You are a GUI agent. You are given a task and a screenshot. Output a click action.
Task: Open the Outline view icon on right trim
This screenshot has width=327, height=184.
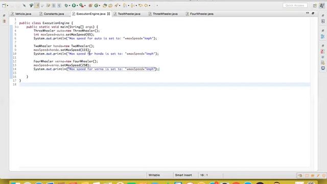[323, 37]
